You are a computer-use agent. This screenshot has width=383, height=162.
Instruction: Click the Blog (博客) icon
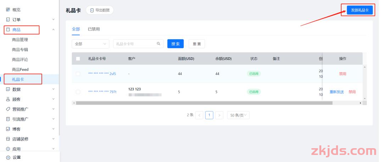(x=8, y=129)
